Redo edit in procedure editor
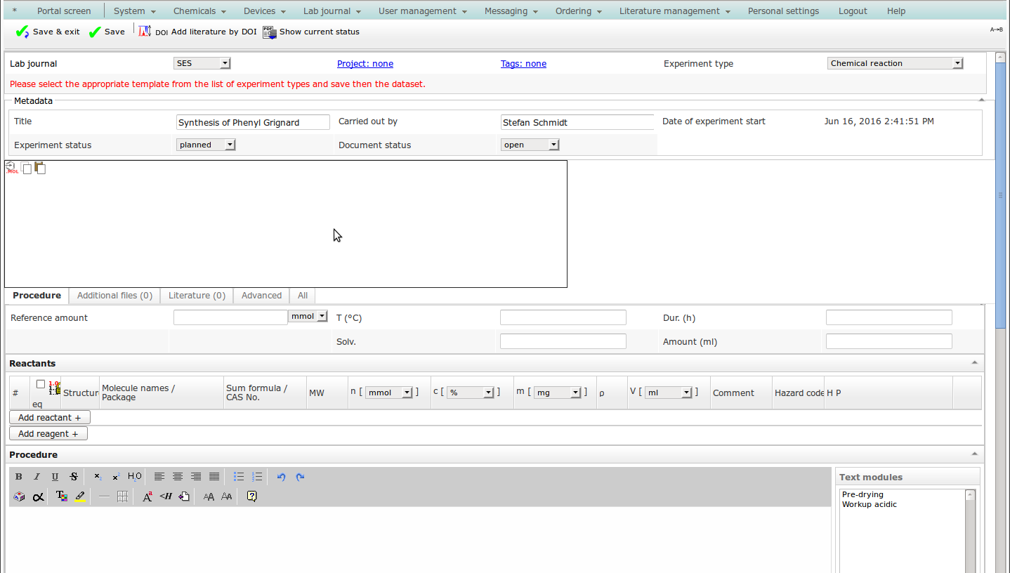The height and width of the screenshot is (573, 1010). (300, 477)
